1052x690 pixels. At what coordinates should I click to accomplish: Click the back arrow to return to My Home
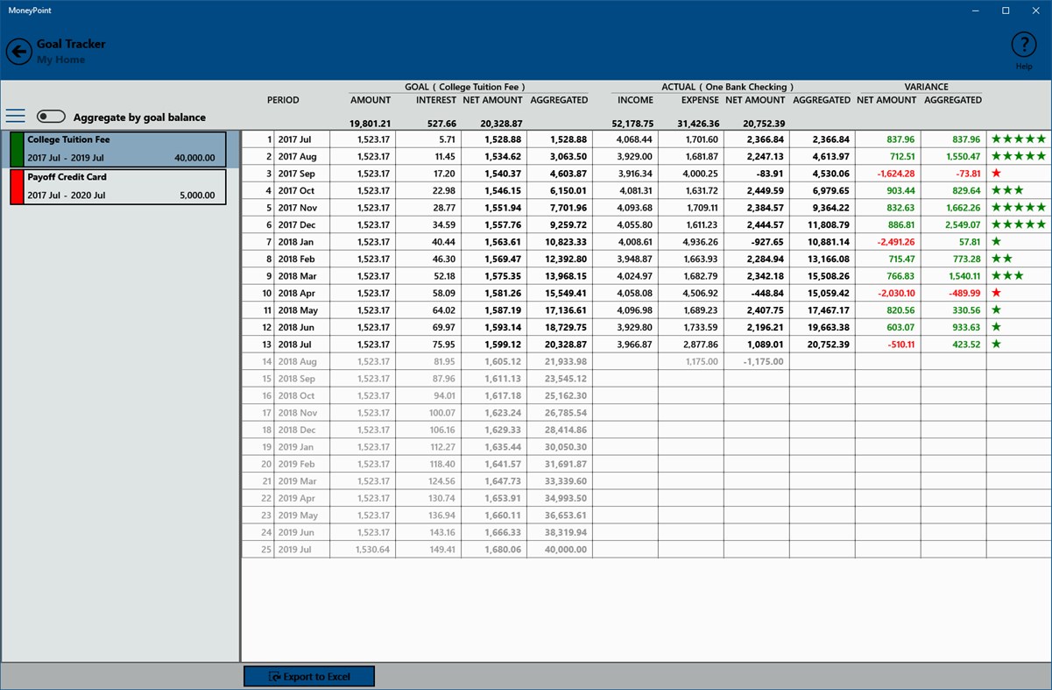pos(18,51)
